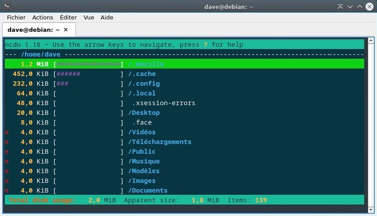Open the Actions menu
The width and height of the screenshot is (377, 216).
tap(43, 17)
